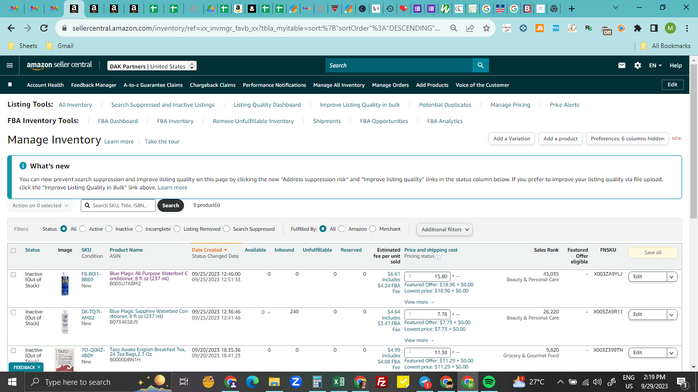
Task: Open the FBA Dashboard tool
Action: click(x=118, y=121)
